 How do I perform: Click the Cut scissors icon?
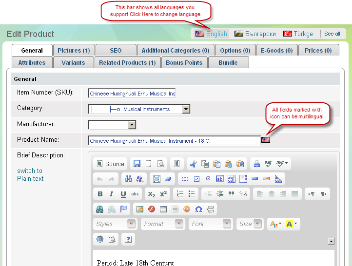coord(194,164)
